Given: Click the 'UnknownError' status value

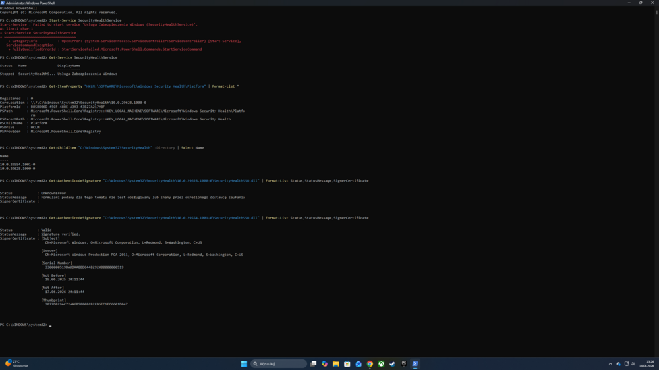Looking at the screenshot, I should (53, 193).
